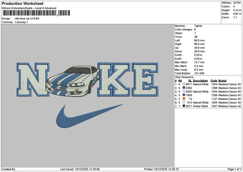The width and height of the screenshot is (243, 172).
Task: Click the Max Jump value '8.2 mm'
Action: tap(199, 70)
